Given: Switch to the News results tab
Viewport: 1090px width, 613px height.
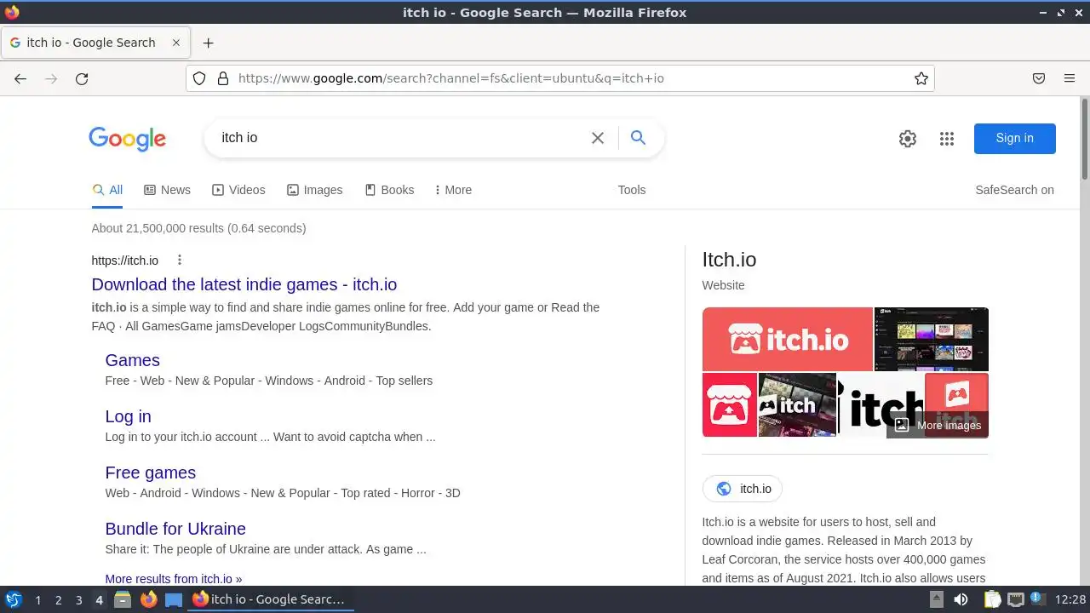Looking at the screenshot, I should (x=167, y=190).
